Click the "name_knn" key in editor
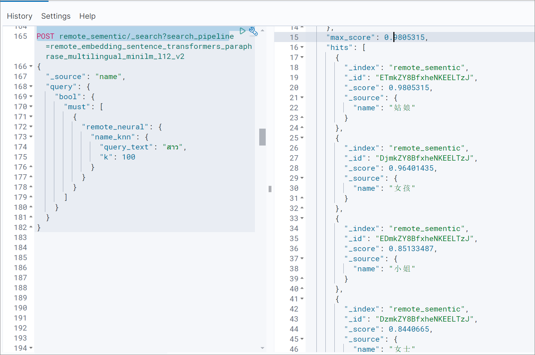This screenshot has width=535, height=355. (113, 137)
